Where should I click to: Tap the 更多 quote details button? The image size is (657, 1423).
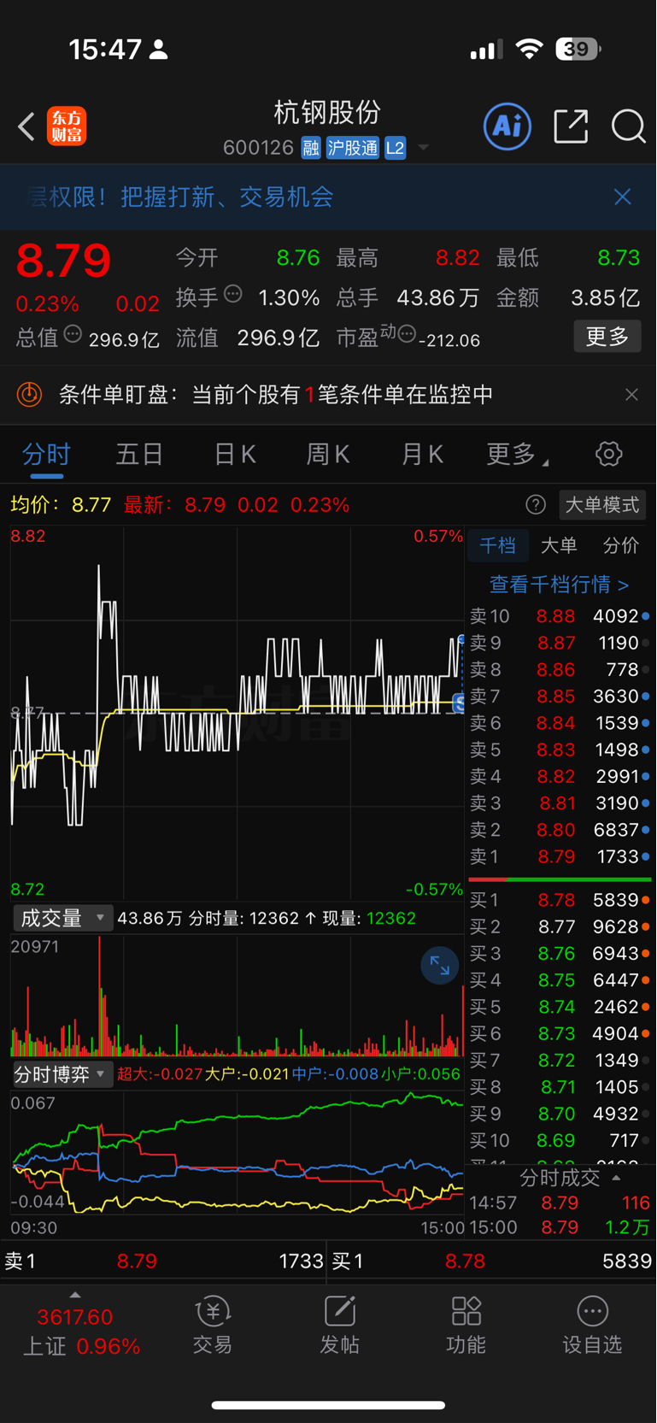point(607,337)
